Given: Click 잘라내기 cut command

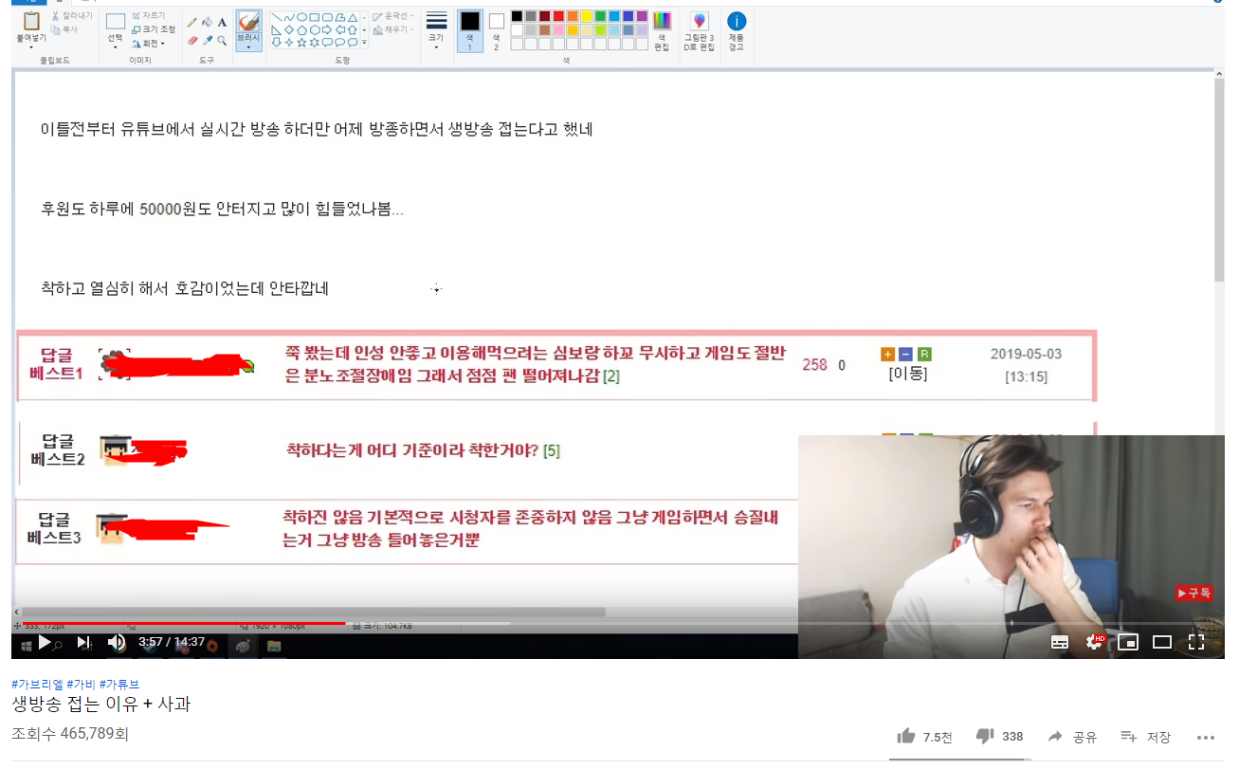Looking at the screenshot, I should 71,16.
